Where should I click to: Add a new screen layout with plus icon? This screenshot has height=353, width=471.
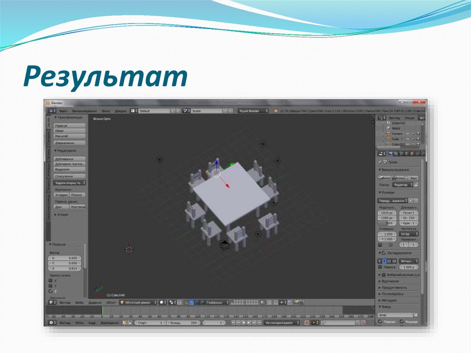coord(173,111)
